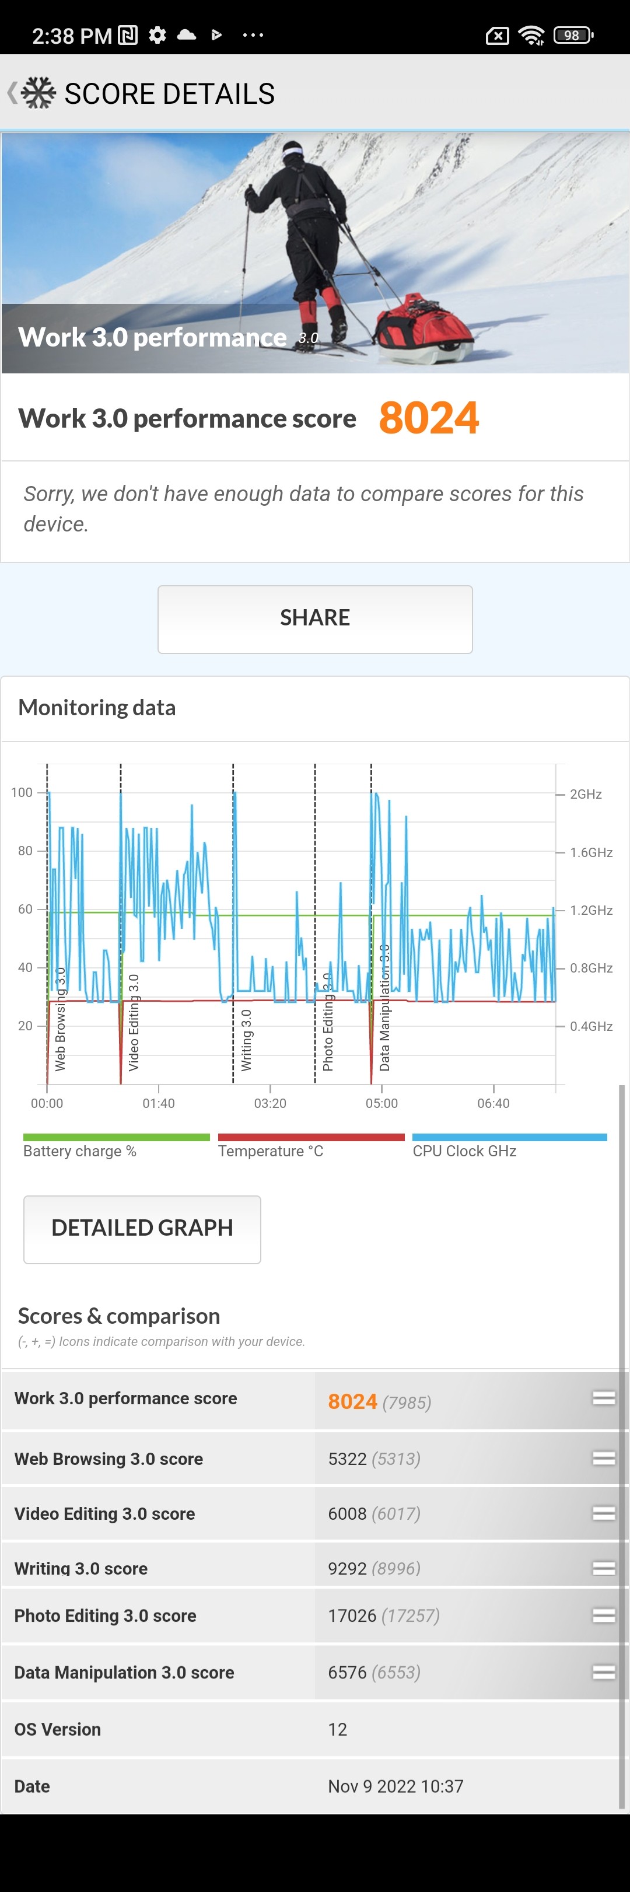The height and width of the screenshot is (1892, 630).
Task: Open the DETAILED GRAPH view
Action: pyautogui.click(x=142, y=1229)
